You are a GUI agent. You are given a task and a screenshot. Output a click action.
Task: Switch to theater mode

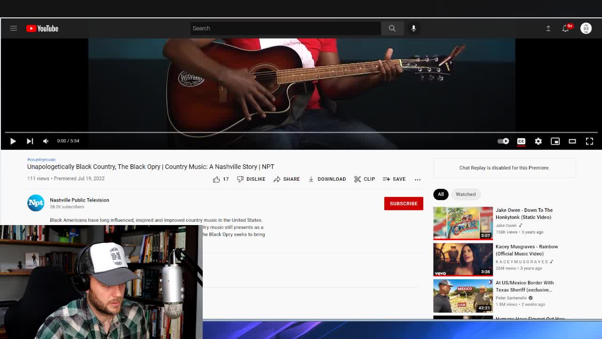572,141
